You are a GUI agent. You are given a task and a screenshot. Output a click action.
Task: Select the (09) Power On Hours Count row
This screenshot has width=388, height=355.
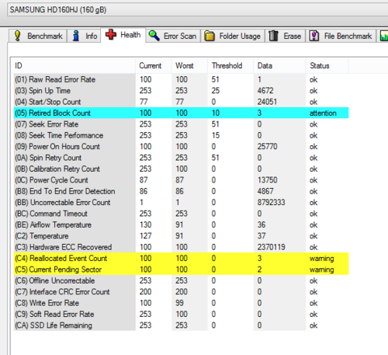point(181,146)
